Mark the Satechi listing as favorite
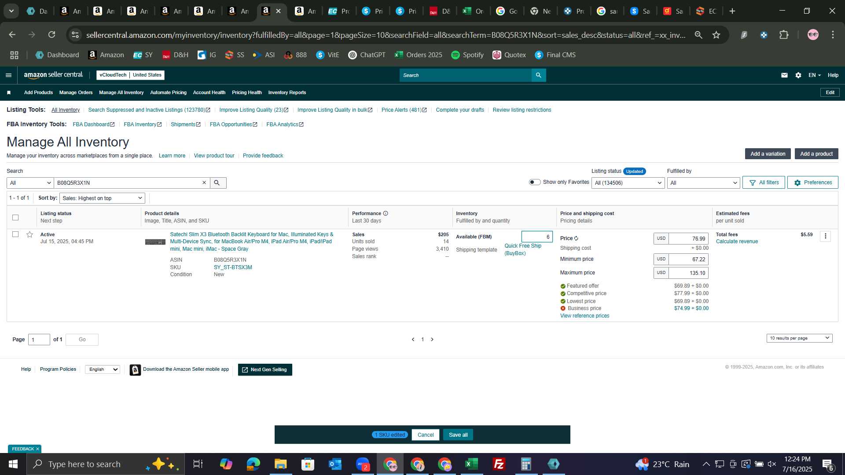 pyautogui.click(x=29, y=234)
